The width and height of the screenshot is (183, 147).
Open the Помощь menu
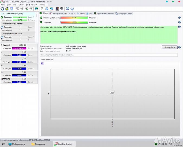click(x=43, y=5)
